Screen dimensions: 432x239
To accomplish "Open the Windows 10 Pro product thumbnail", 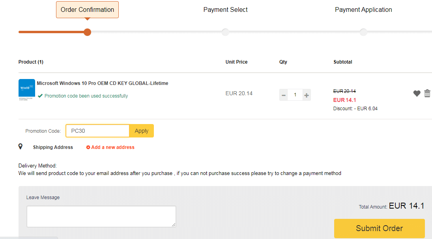I will click(x=27, y=89).
